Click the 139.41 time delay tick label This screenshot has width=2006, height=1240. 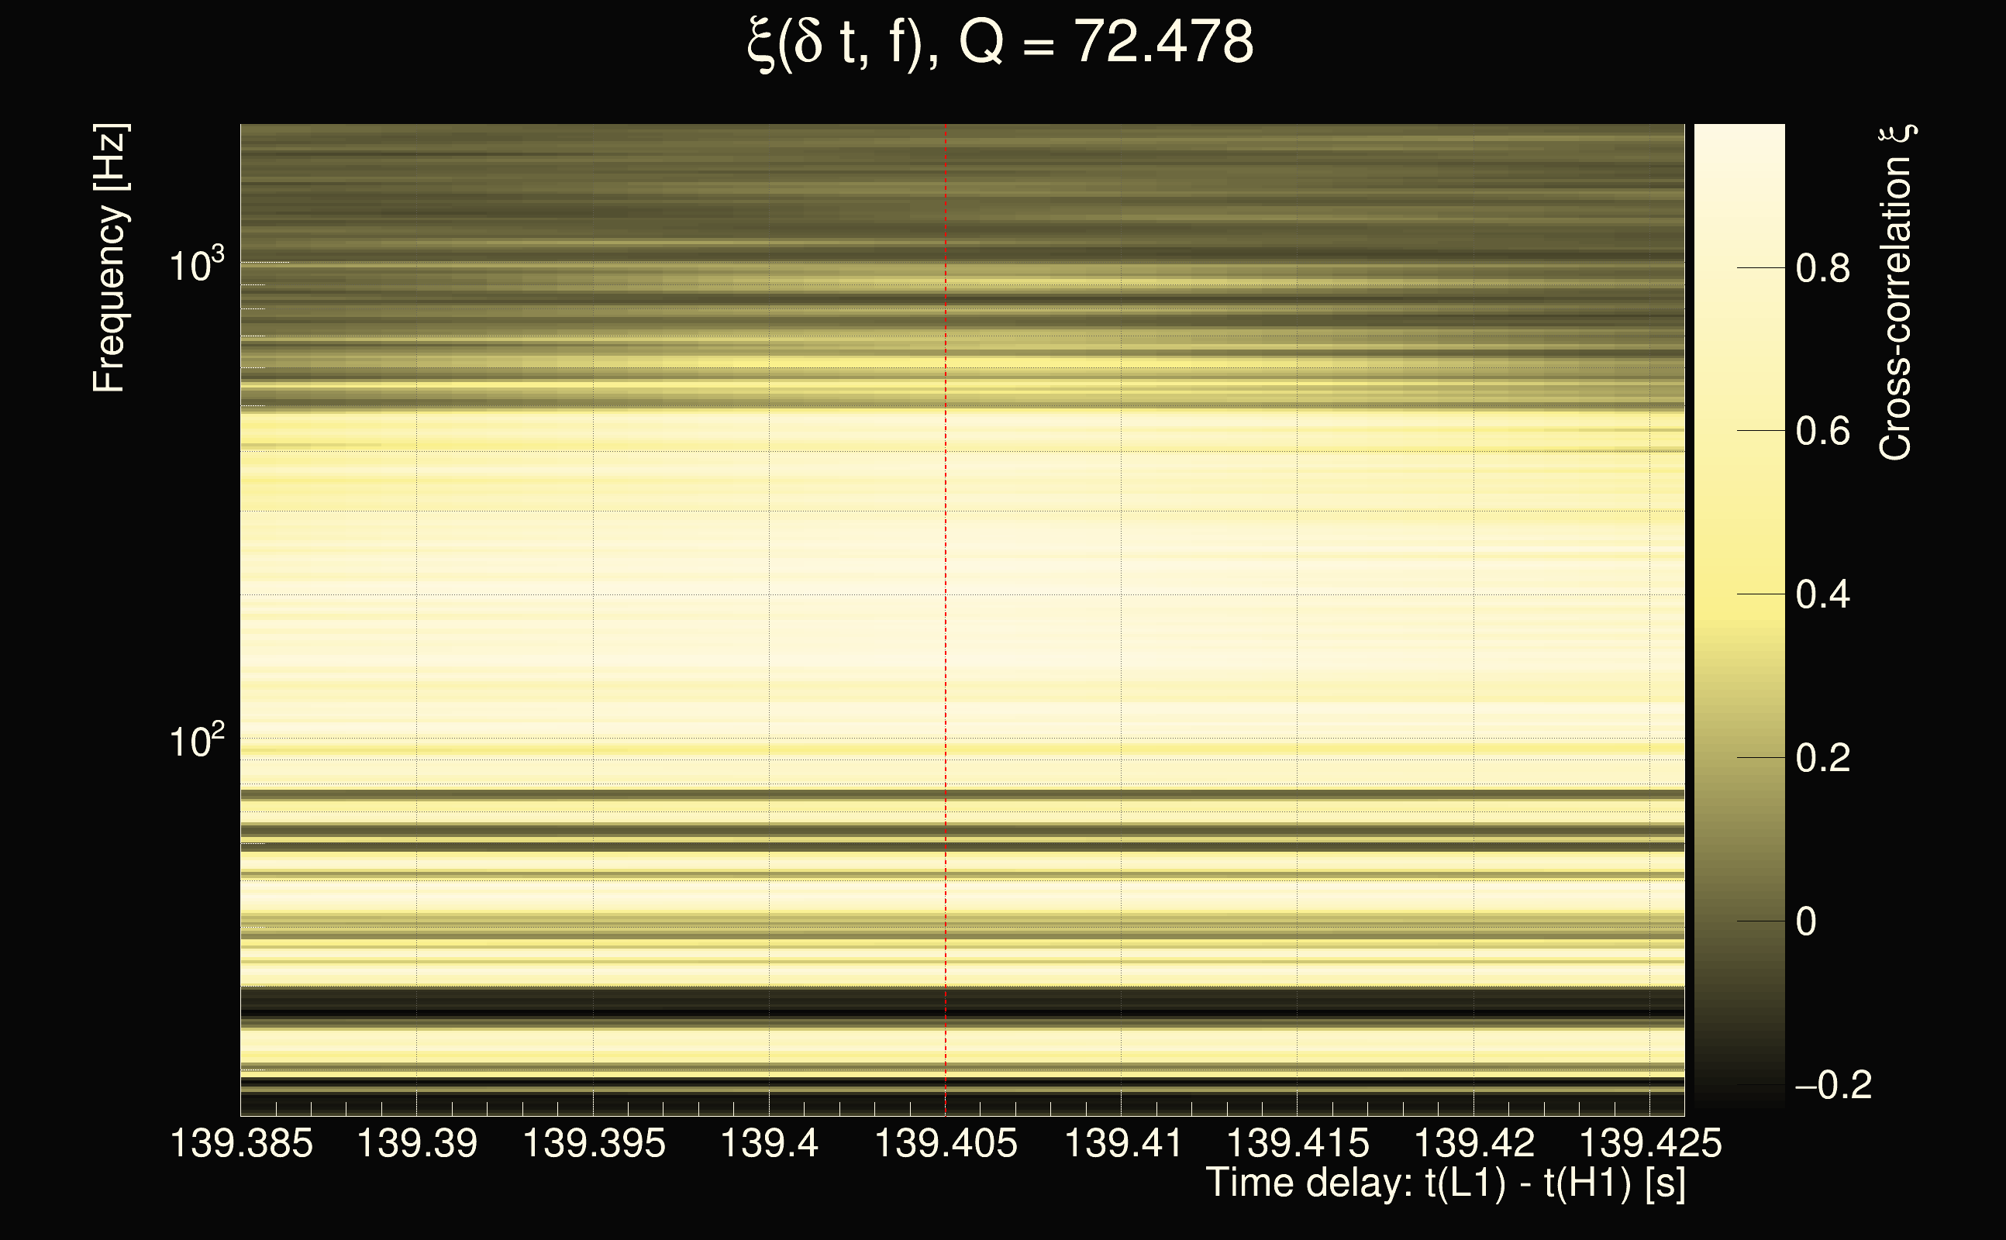(x=1122, y=1143)
